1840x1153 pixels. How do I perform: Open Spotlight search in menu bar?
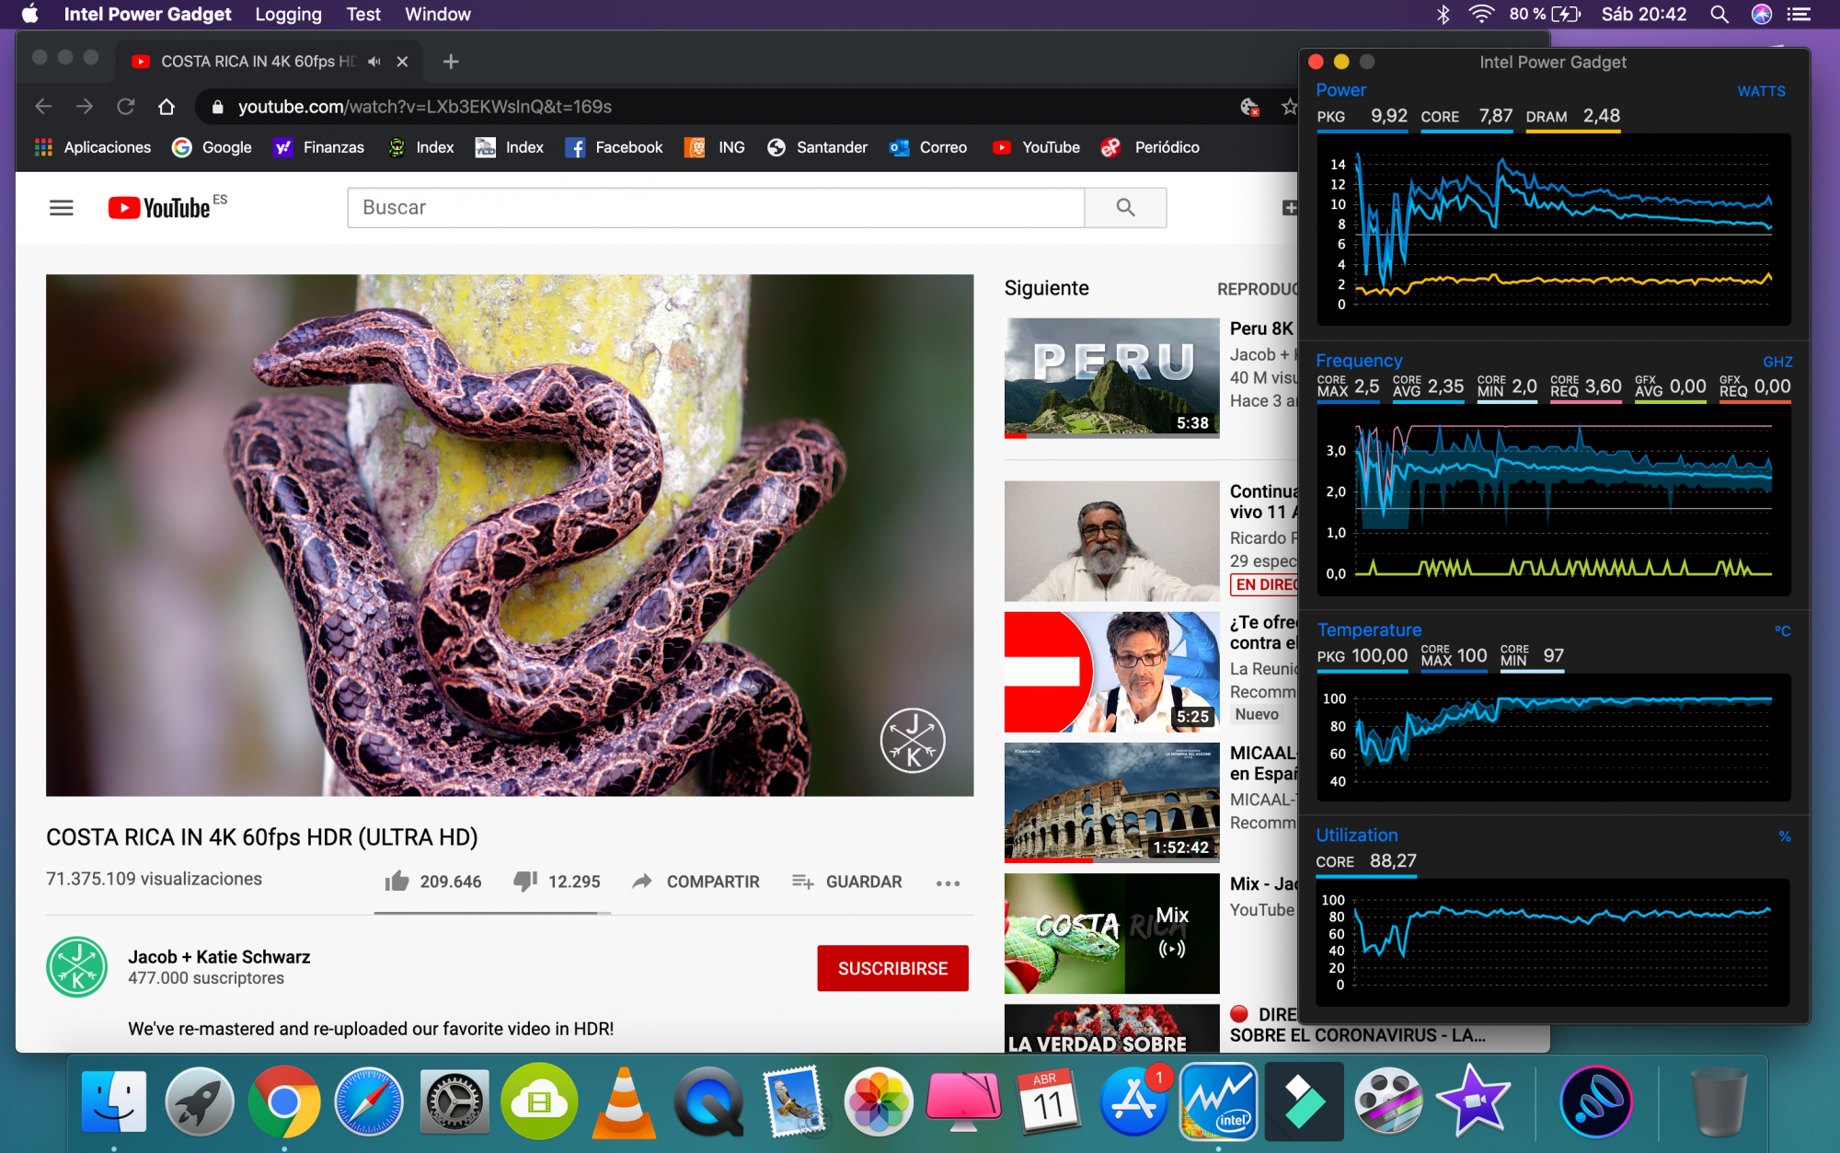(1719, 14)
